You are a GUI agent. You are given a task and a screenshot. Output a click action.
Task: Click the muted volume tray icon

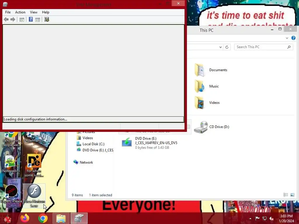click(272, 218)
